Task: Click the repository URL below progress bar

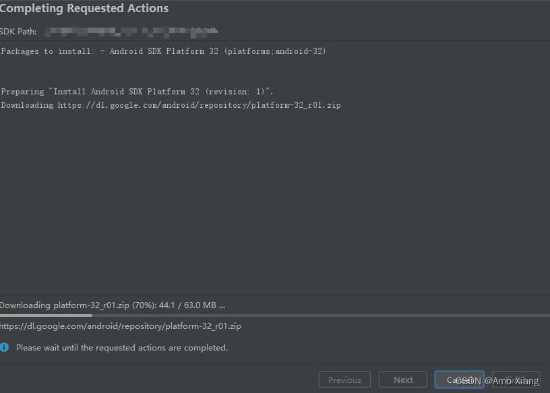Action: click(x=121, y=326)
